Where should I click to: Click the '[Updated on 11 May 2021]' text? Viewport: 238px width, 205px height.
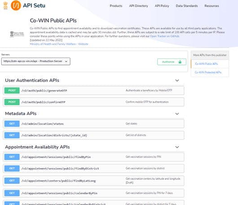tap(46, 40)
